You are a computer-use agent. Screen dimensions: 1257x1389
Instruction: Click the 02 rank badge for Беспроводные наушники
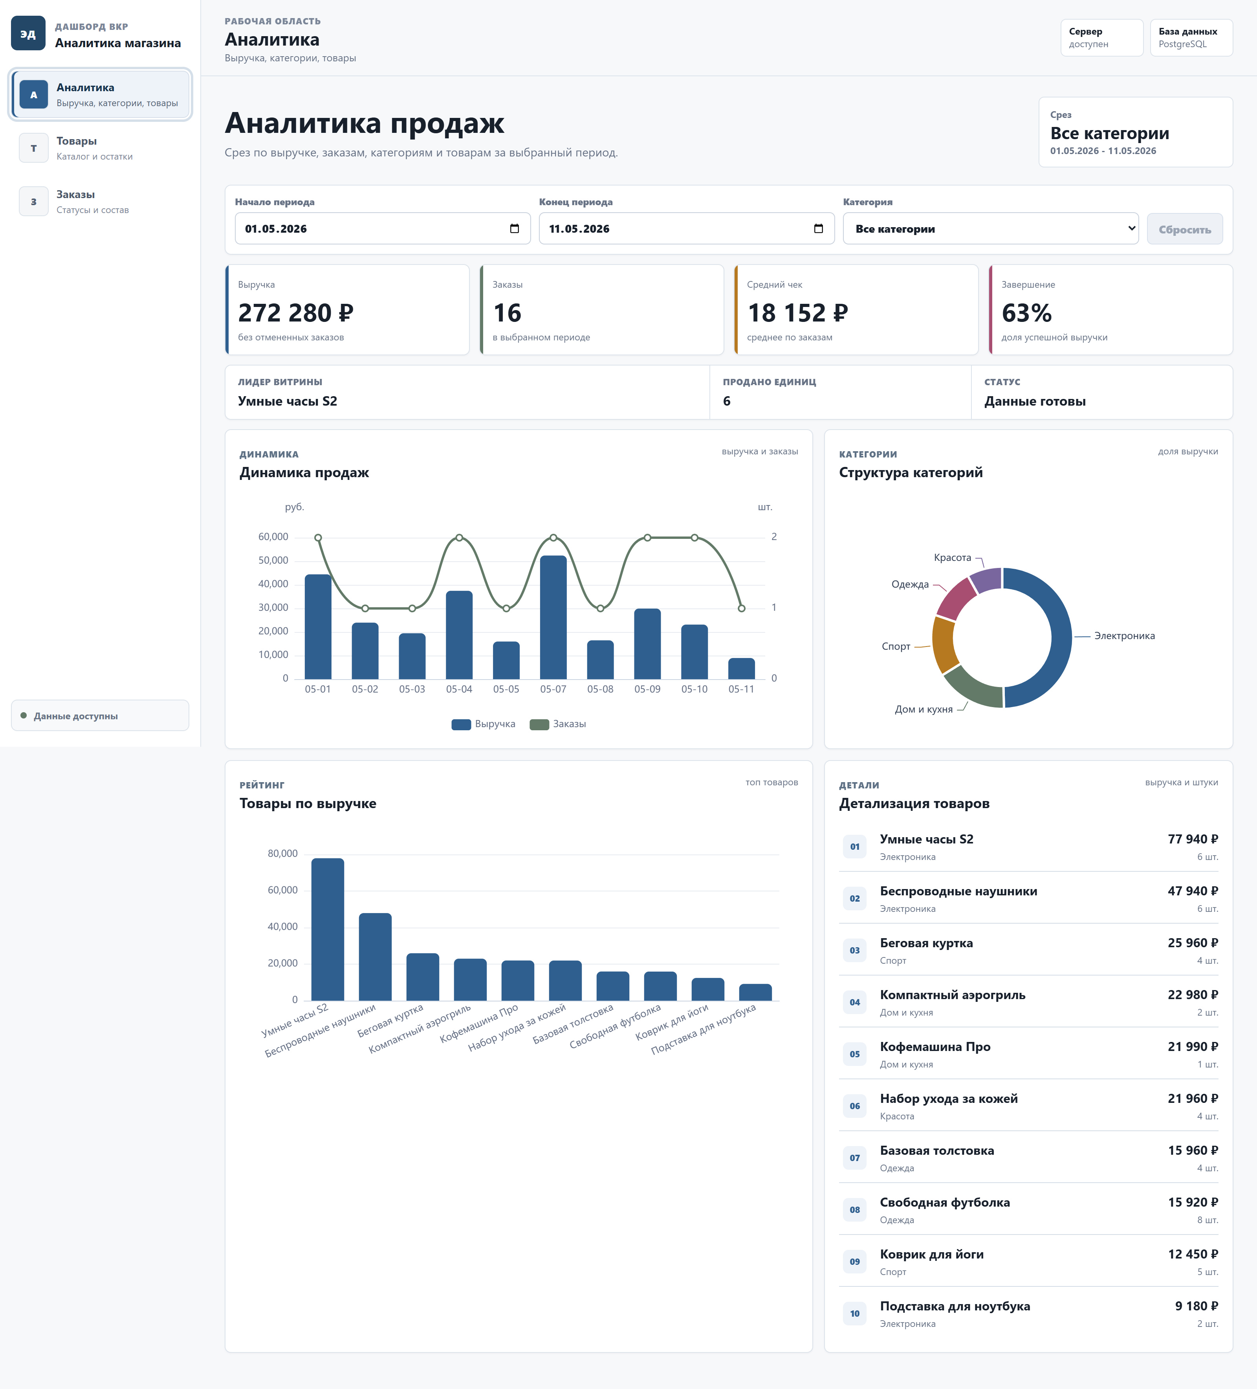click(855, 898)
